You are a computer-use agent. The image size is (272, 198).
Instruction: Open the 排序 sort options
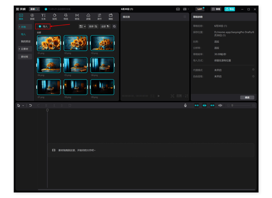click(93, 27)
